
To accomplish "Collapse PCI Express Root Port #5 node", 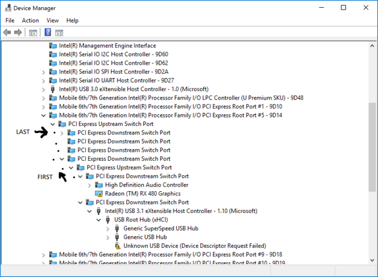I will pyautogui.click(x=43, y=116).
